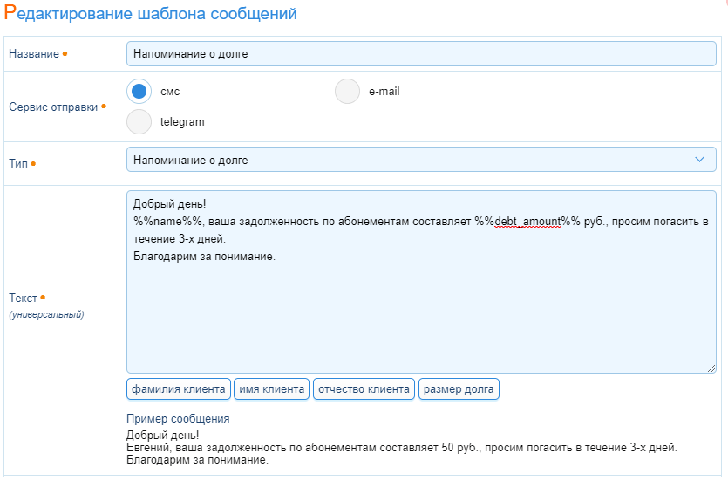Grab the text area resize handle
Image resolution: width=728 pixels, height=481 pixels.
click(711, 368)
